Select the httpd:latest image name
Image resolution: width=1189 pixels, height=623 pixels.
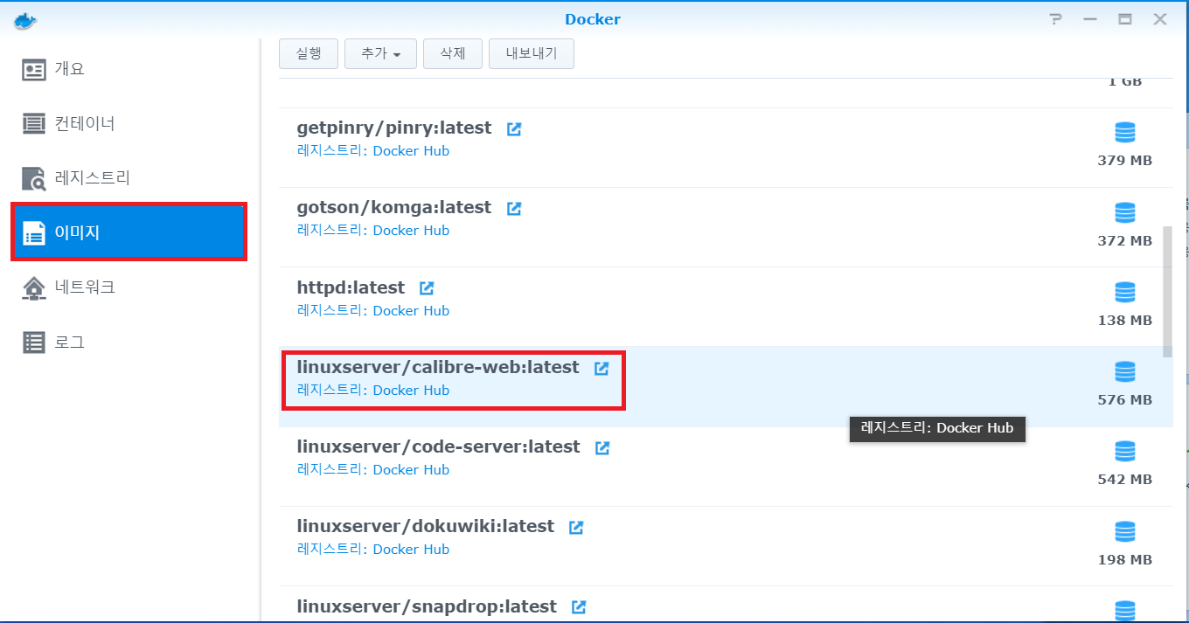351,287
